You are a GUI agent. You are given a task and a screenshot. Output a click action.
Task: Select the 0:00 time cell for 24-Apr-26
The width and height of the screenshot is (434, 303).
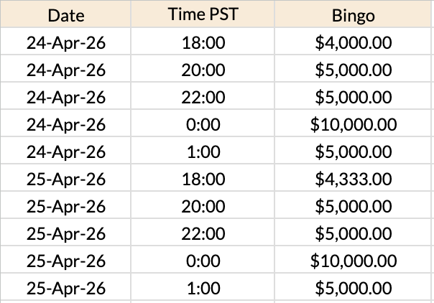click(202, 125)
